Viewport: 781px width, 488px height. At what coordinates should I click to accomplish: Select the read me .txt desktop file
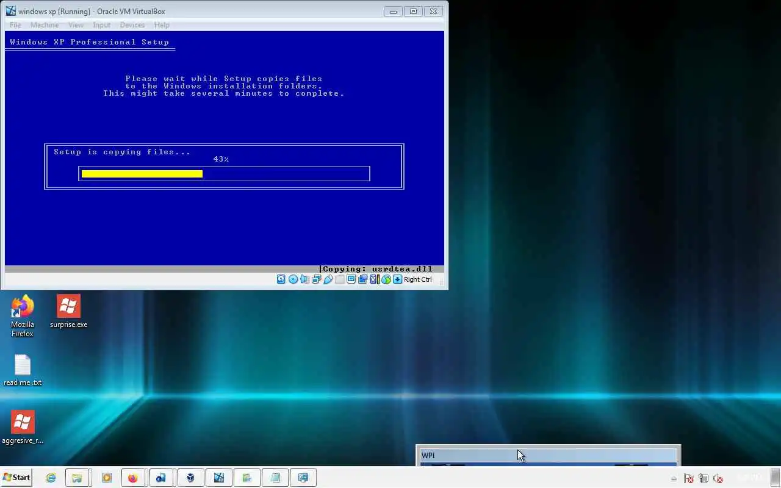23,370
